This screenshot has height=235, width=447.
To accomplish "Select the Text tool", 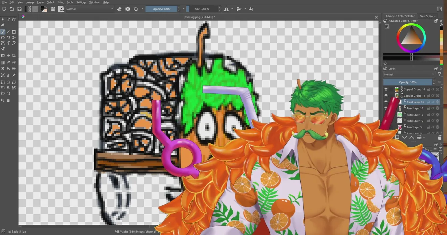I will tap(8, 20).
